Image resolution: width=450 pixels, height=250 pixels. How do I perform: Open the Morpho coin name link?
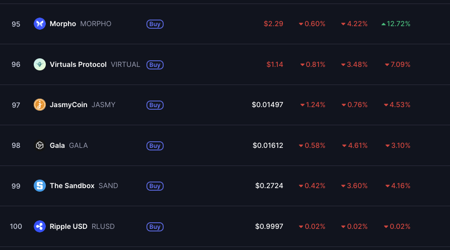(63, 24)
